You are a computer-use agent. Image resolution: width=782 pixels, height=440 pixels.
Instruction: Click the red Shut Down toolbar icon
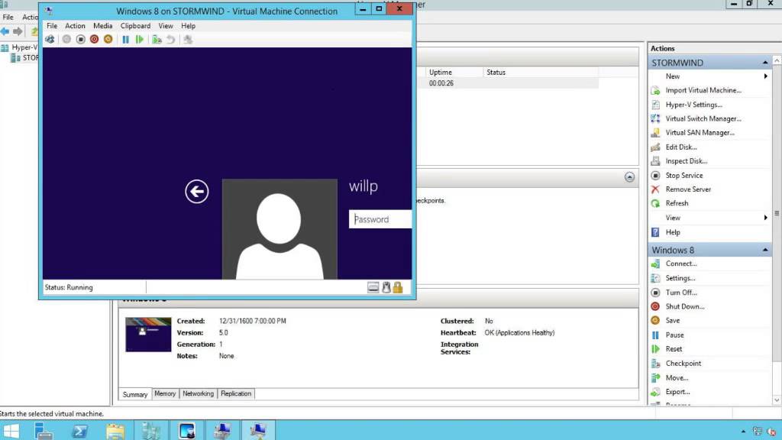(94, 40)
